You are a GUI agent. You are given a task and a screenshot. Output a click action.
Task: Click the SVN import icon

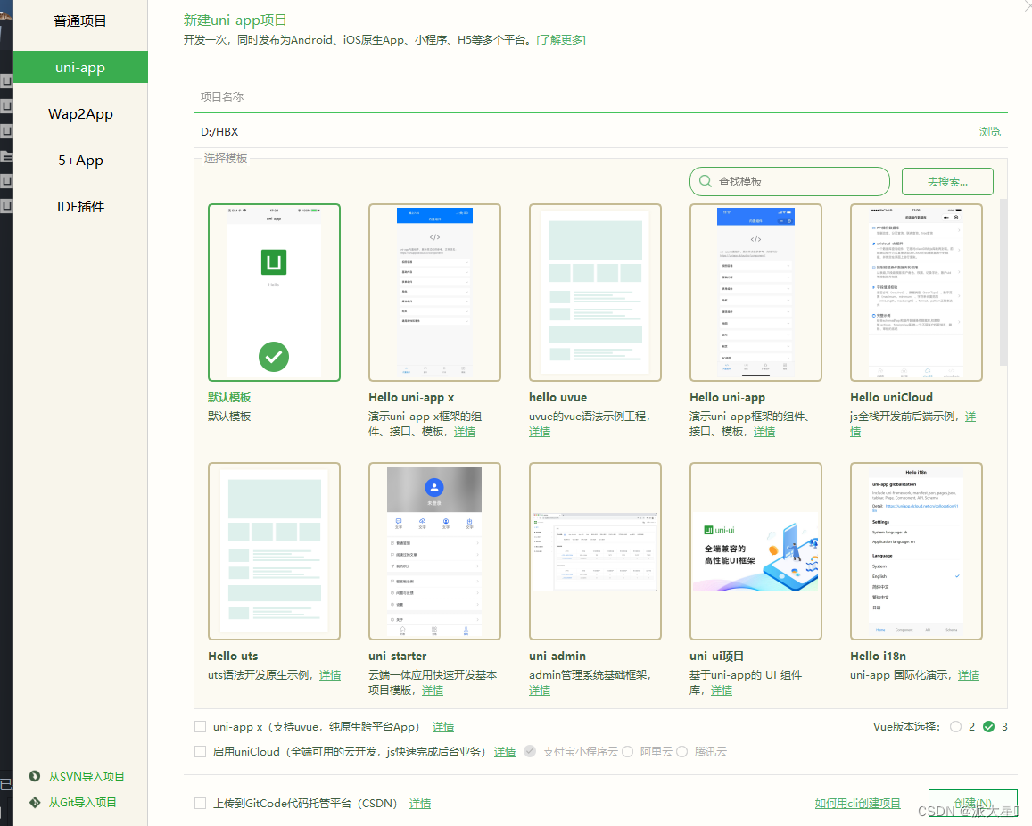tap(35, 777)
